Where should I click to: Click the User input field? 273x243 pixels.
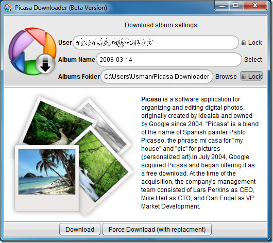coord(156,42)
